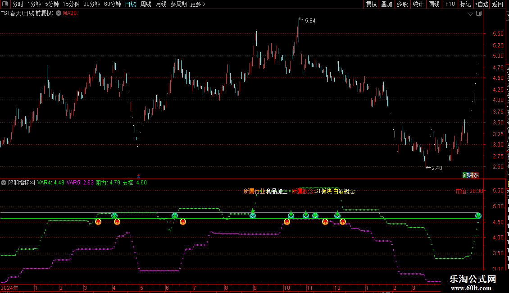Click the 复权 button
509x293 pixels.
(x=371, y=4)
